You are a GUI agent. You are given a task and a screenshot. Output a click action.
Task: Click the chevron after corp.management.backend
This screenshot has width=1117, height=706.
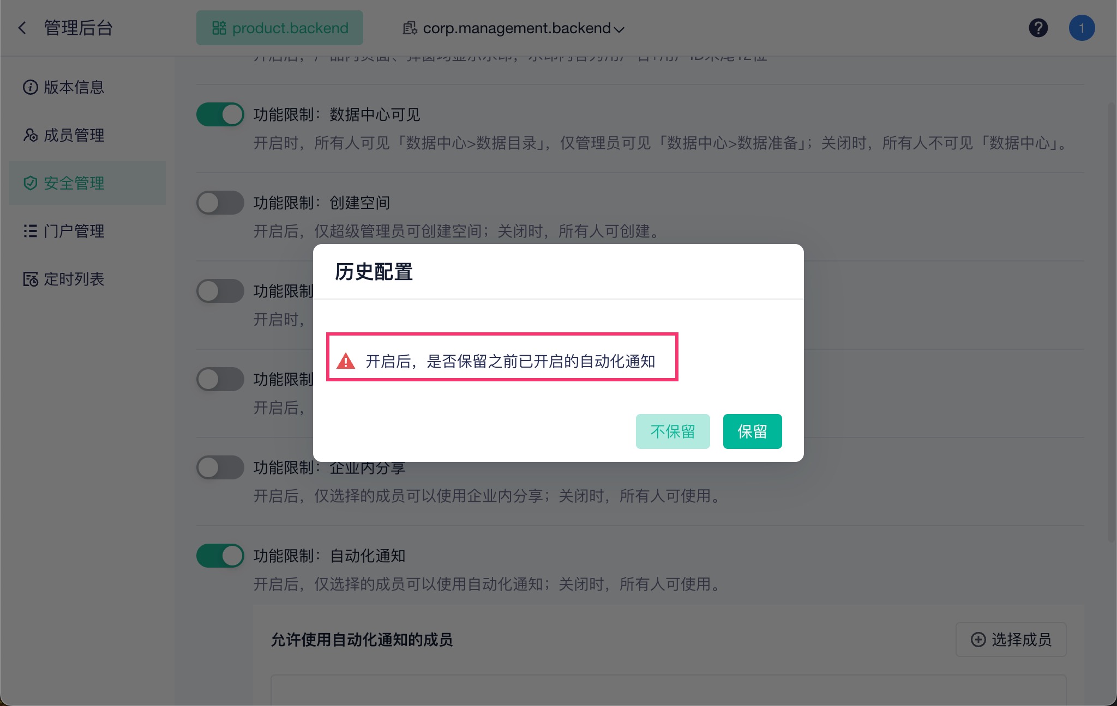(x=619, y=29)
